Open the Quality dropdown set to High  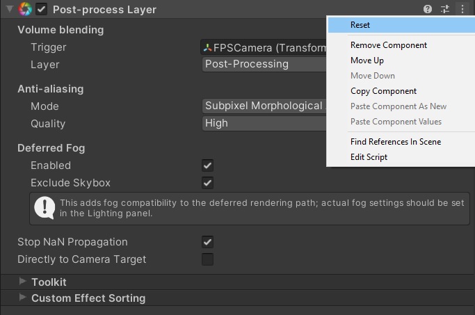[264, 123]
